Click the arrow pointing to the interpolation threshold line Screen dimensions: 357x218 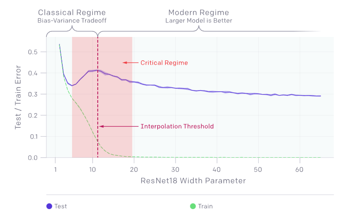coord(119,126)
